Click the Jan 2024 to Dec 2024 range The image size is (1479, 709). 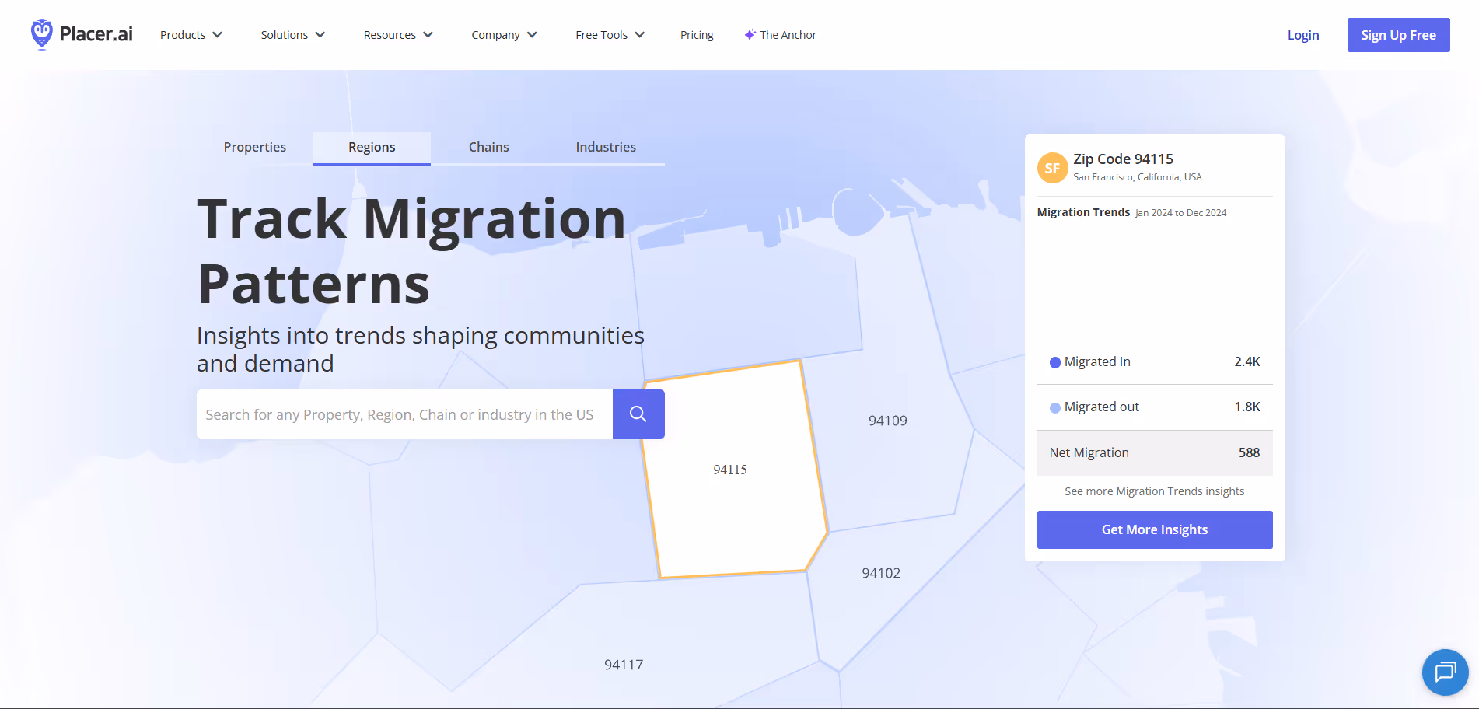coord(1180,213)
